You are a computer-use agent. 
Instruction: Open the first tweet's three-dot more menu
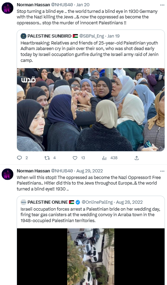point(162,5)
